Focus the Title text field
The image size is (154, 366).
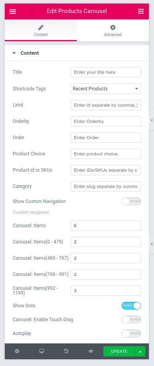106,72
